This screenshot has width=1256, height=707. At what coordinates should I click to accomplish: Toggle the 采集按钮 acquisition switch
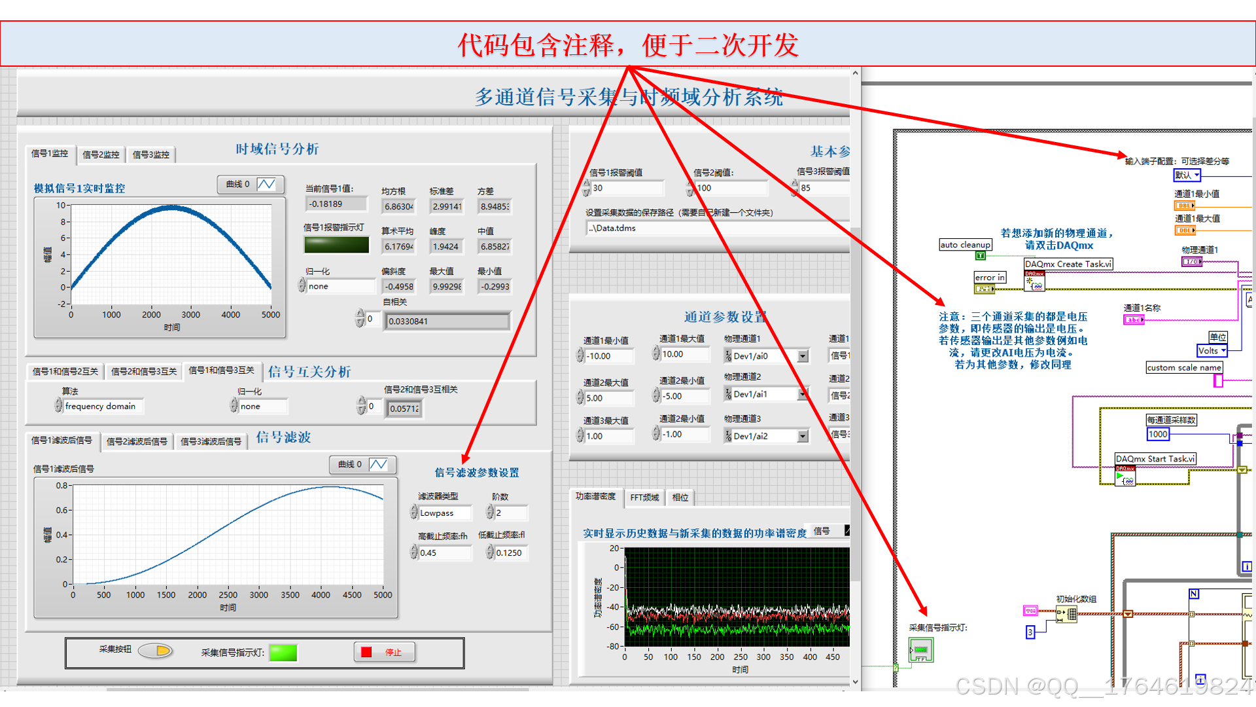[x=156, y=651]
